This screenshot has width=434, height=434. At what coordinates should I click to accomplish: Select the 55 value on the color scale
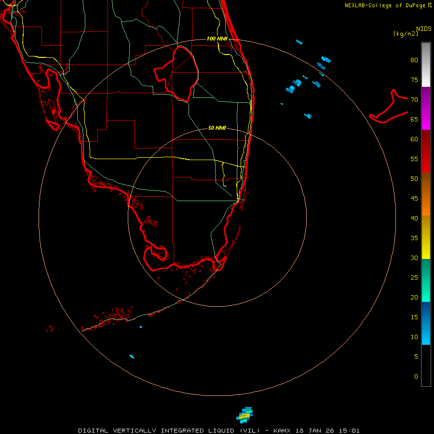click(414, 159)
